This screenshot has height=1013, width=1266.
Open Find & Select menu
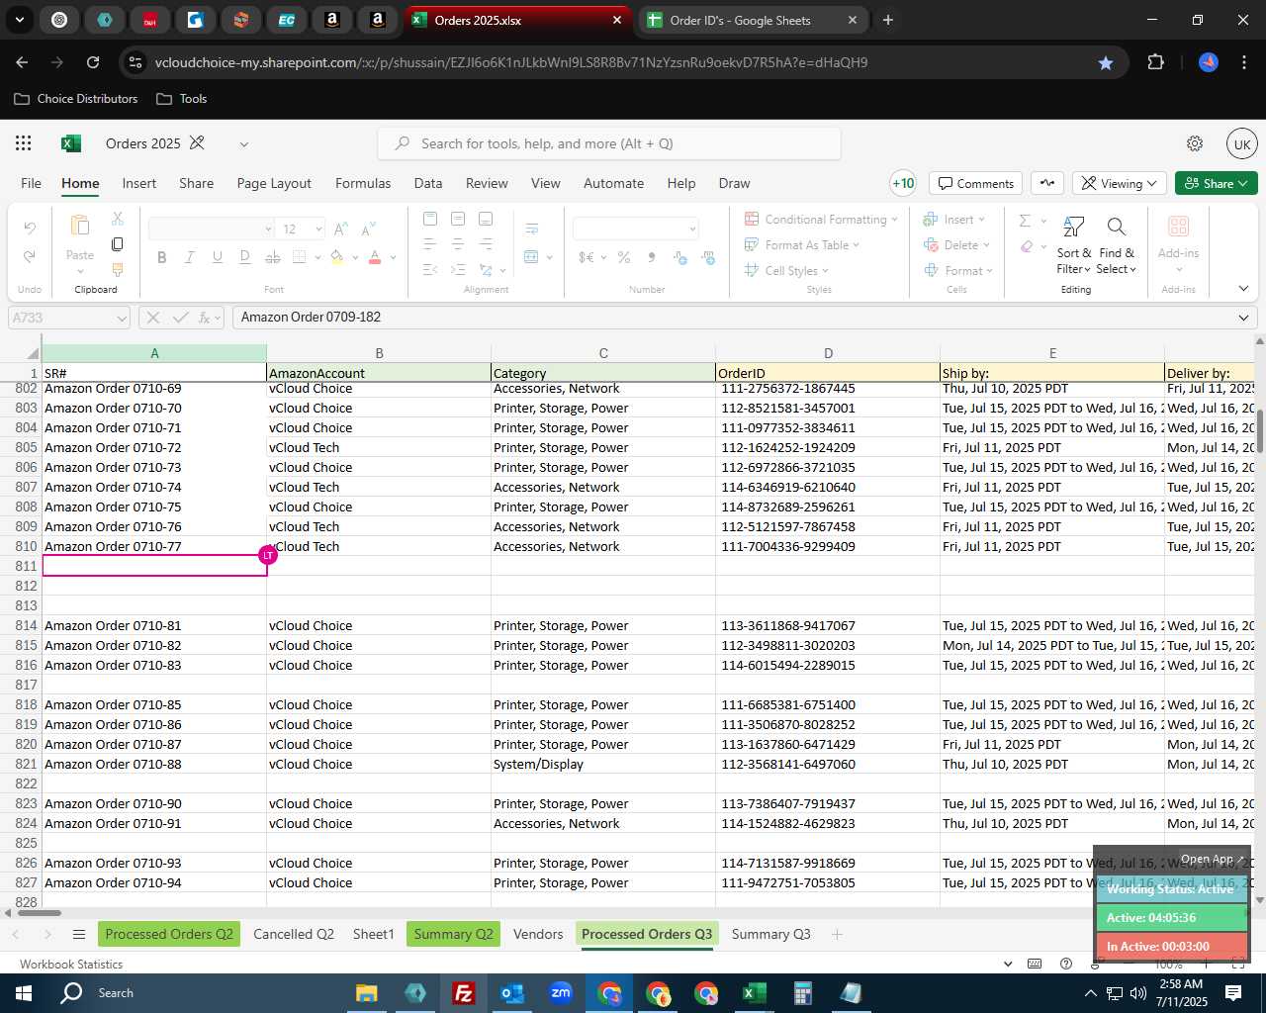click(1117, 245)
